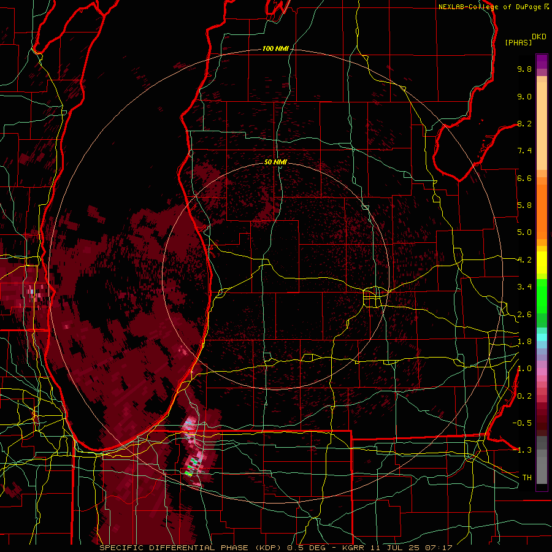Click the 5.0 scale value
Screen dimensions: 552x552
tap(524, 232)
